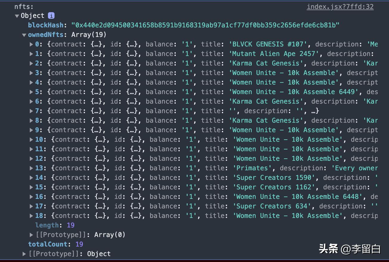The height and width of the screenshot is (262, 389).
Task: Click the 'Primates' title string
Action: [x=252, y=168]
